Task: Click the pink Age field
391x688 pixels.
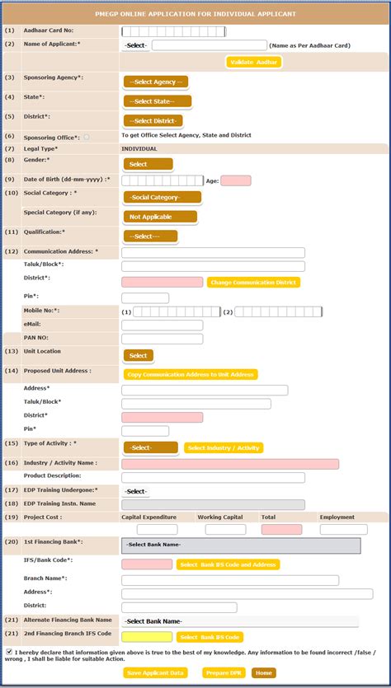Action: pos(236,180)
